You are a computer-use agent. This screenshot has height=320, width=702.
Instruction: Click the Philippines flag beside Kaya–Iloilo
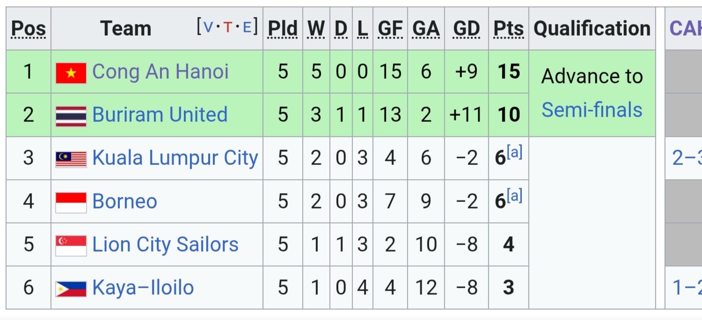click(71, 289)
